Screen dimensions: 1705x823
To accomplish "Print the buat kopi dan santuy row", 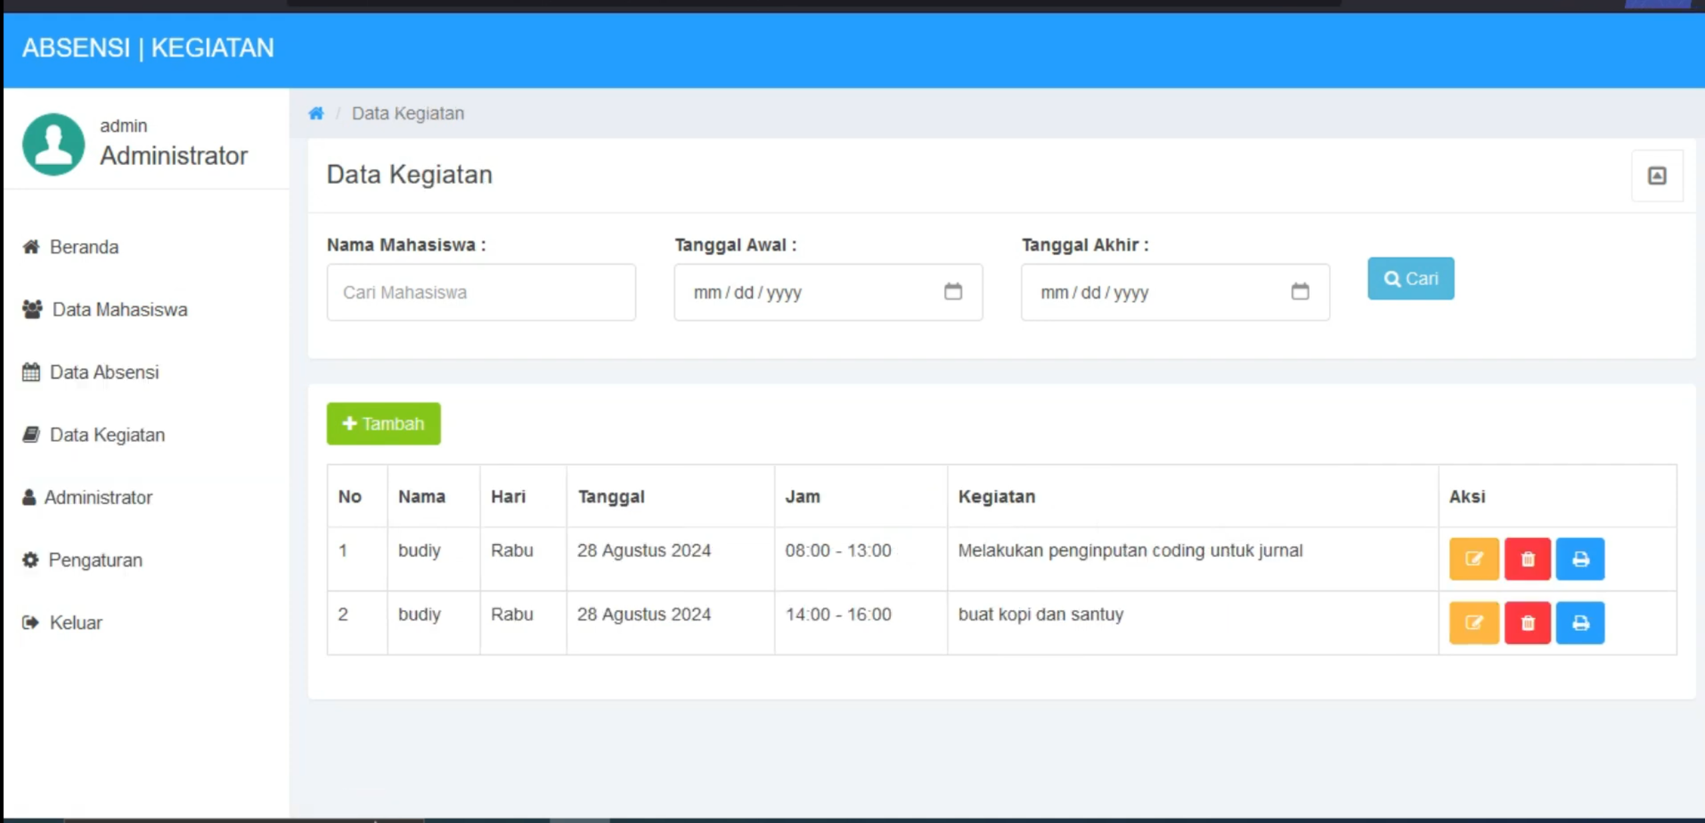I will click(1580, 623).
